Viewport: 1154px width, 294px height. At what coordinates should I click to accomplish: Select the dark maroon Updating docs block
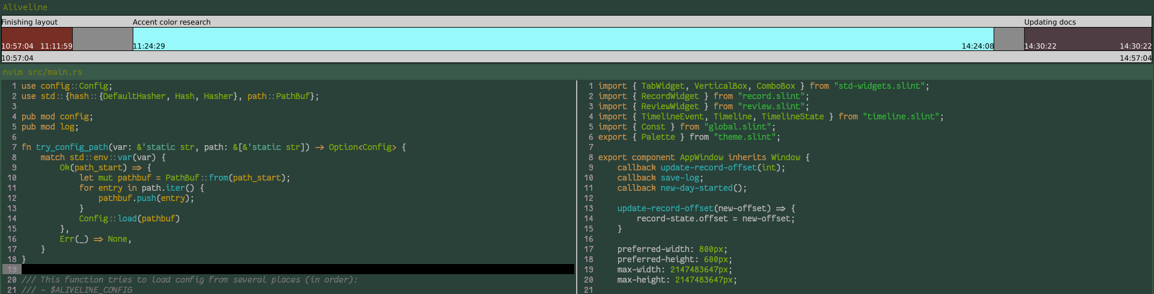(x=1087, y=37)
